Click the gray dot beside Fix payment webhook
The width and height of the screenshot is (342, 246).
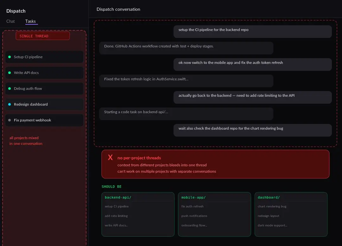tap(9, 120)
